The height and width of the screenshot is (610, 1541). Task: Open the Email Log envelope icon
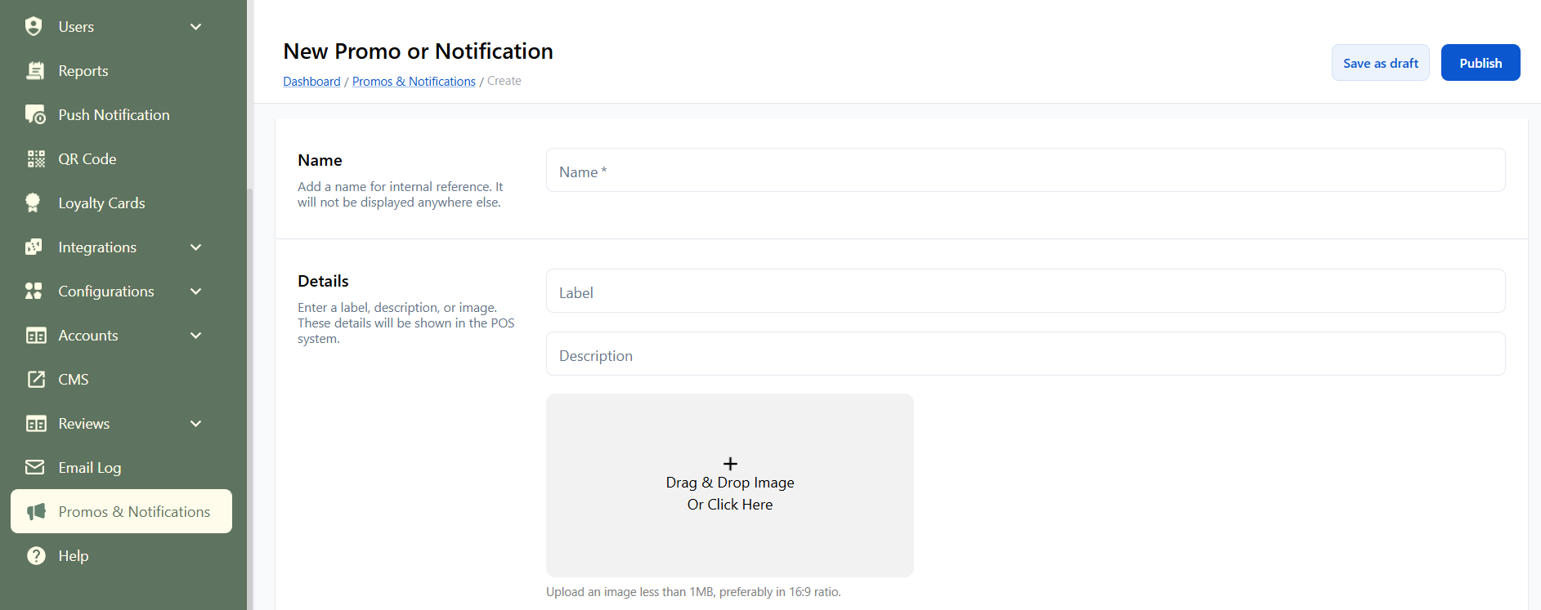[35, 468]
